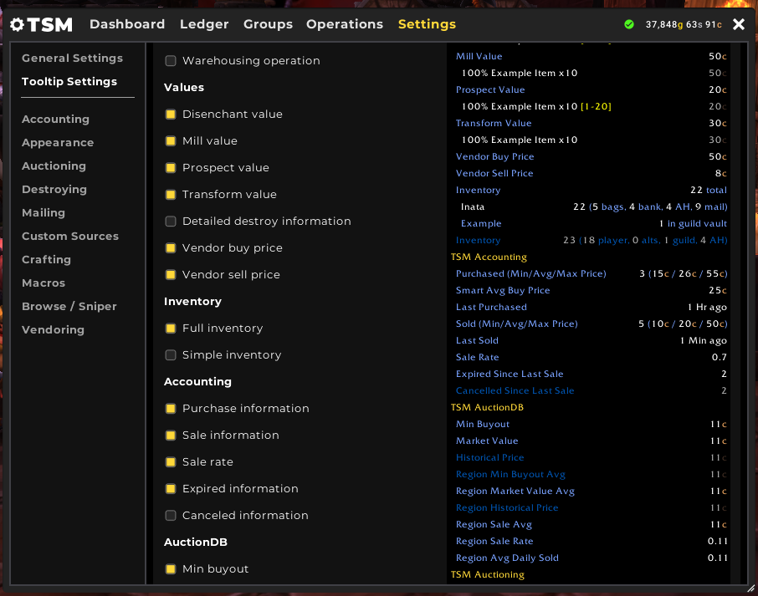Click the Last Sold tooltip line

point(591,340)
